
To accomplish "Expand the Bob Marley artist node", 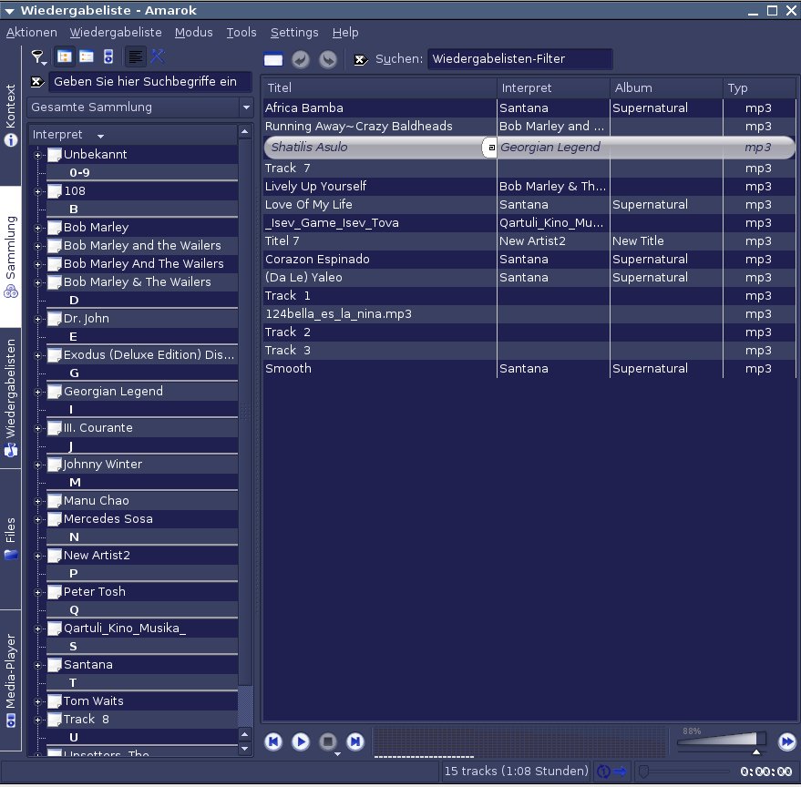I will 37,228.
